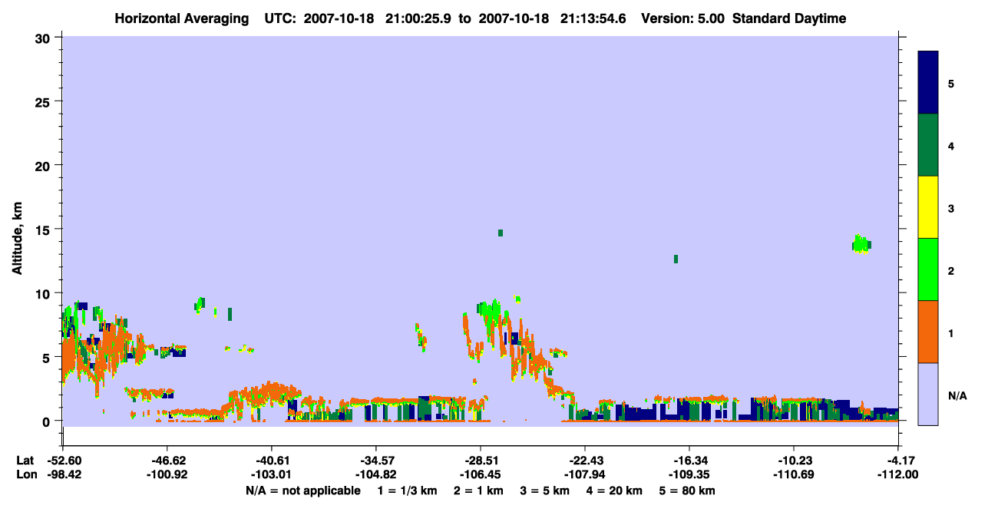998x512 pixels.
Task: Click the 'Lat' row label
Action: point(25,461)
